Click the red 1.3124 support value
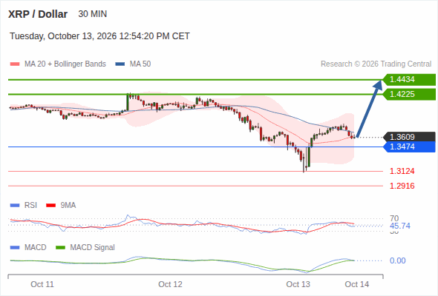 pos(402,171)
